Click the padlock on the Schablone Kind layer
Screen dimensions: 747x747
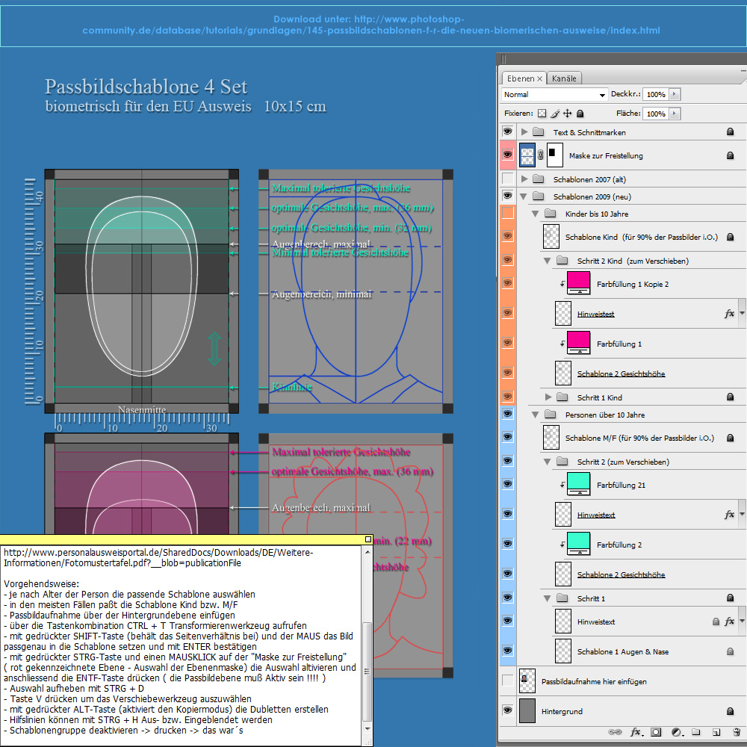[x=730, y=237]
